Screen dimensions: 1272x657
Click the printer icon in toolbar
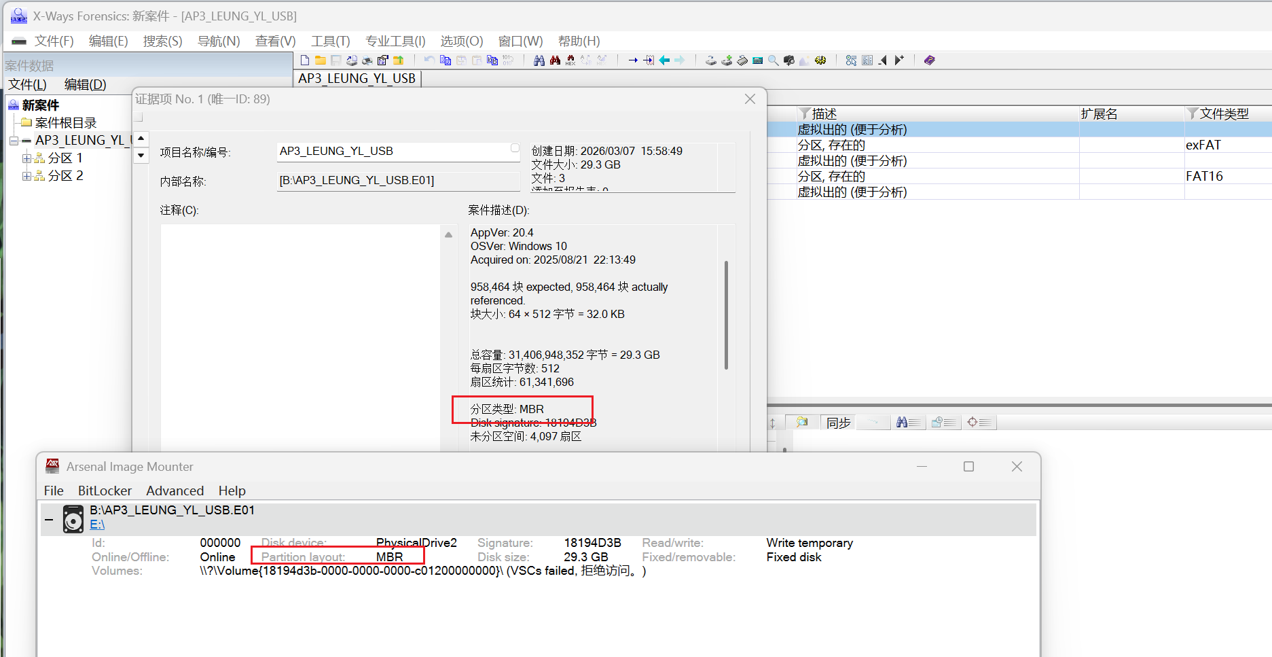coord(367,60)
